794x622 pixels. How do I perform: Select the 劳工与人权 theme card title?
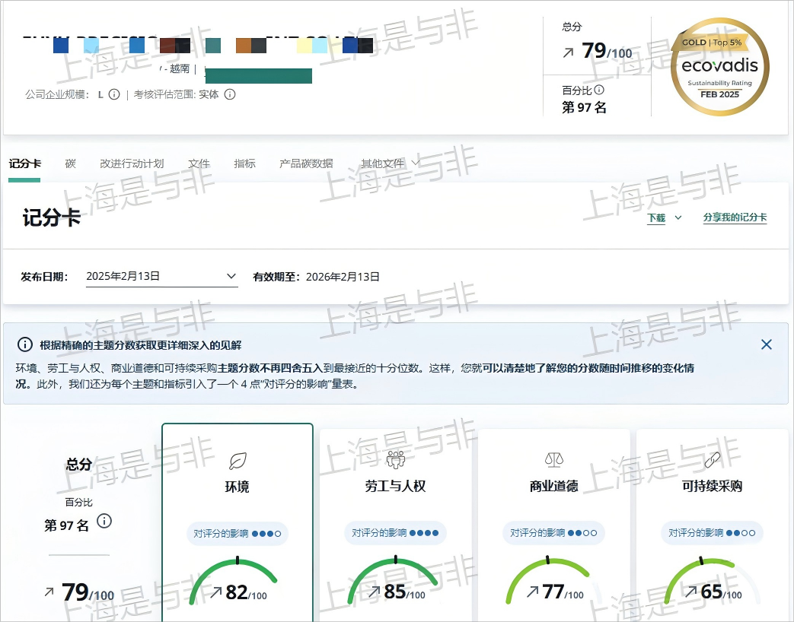pos(396,486)
